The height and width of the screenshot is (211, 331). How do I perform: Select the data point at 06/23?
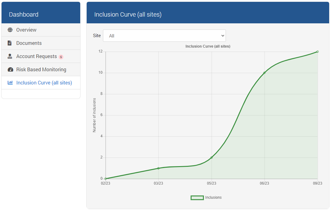point(264,73)
